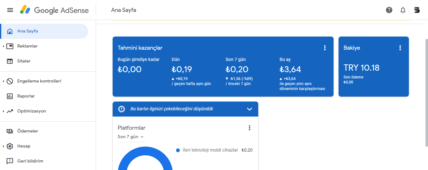Screen dimensions: 428x170
Task: Select Ana Sayfa in the sidebar
Action: tap(44, 31)
